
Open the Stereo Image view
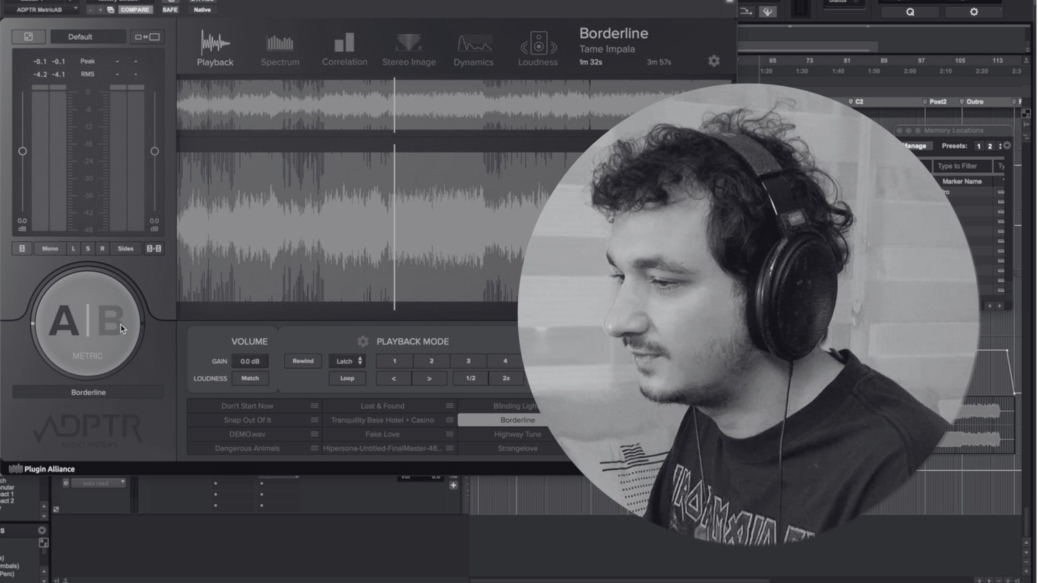pyautogui.click(x=409, y=50)
